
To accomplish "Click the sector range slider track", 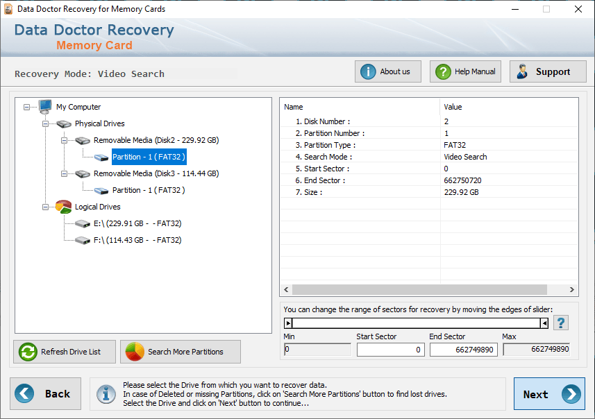I will point(417,323).
